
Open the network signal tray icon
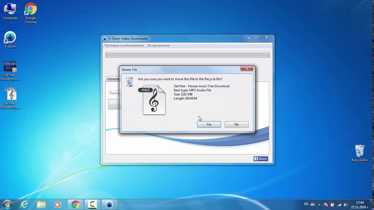click(339, 205)
